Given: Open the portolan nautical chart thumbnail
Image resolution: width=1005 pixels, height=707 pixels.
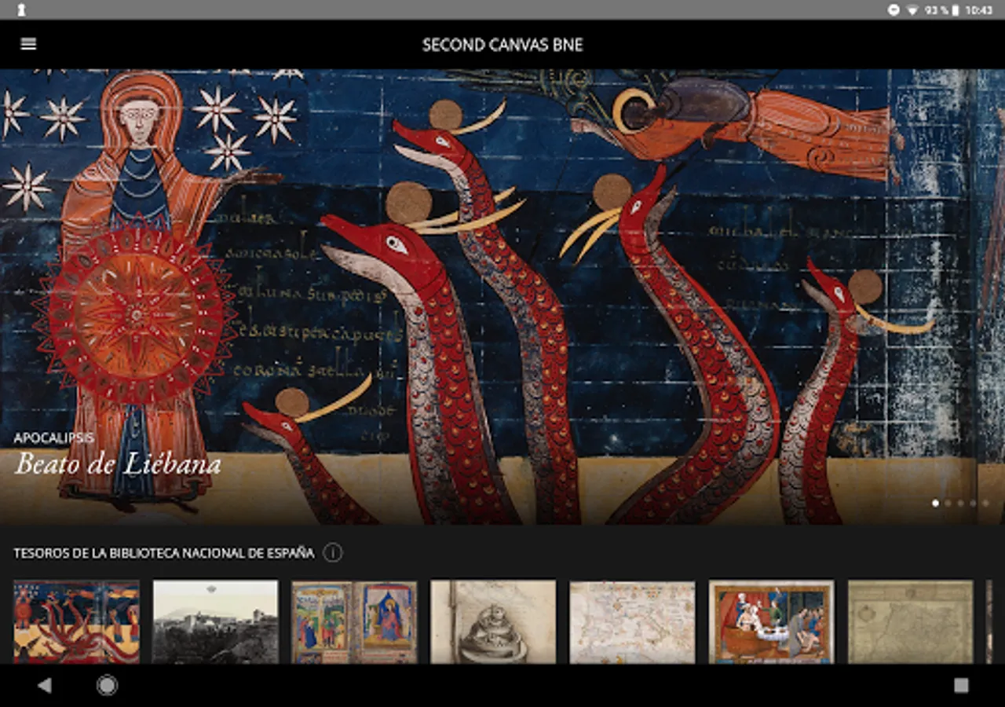Looking at the screenshot, I should point(632,622).
